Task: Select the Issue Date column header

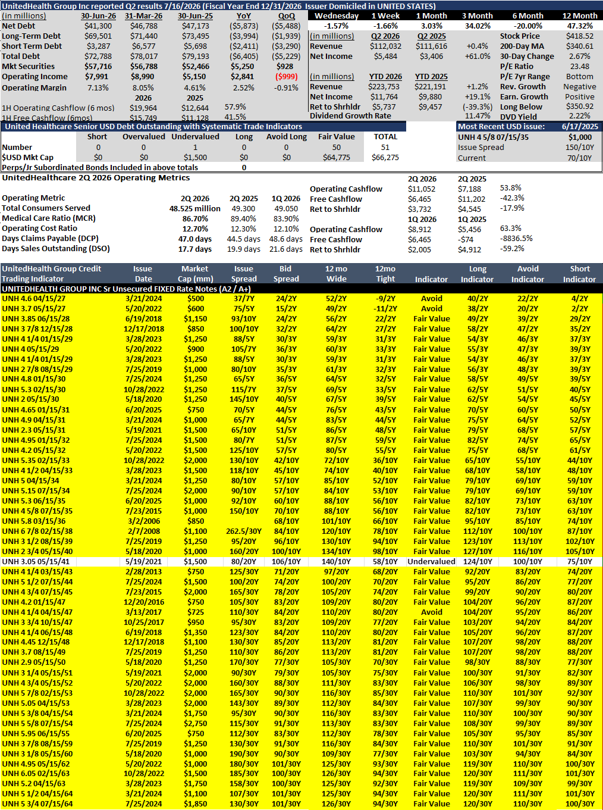Action: tap(143, 274)
